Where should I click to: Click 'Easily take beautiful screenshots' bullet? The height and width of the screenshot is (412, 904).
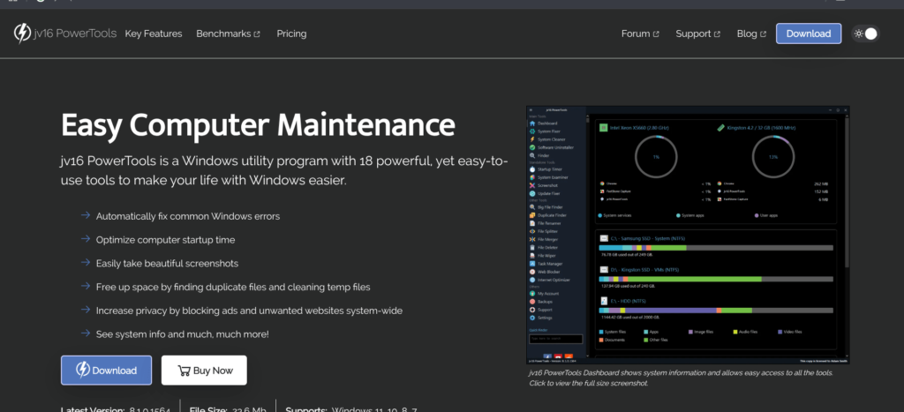pos(167,263)
